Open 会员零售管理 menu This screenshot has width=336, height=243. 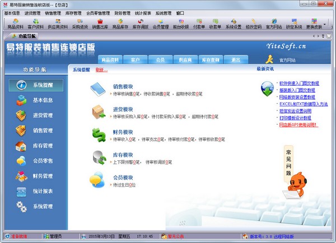pos(98,13)
